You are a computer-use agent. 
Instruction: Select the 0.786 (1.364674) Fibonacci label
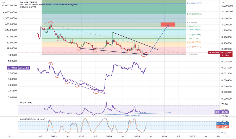194,30
